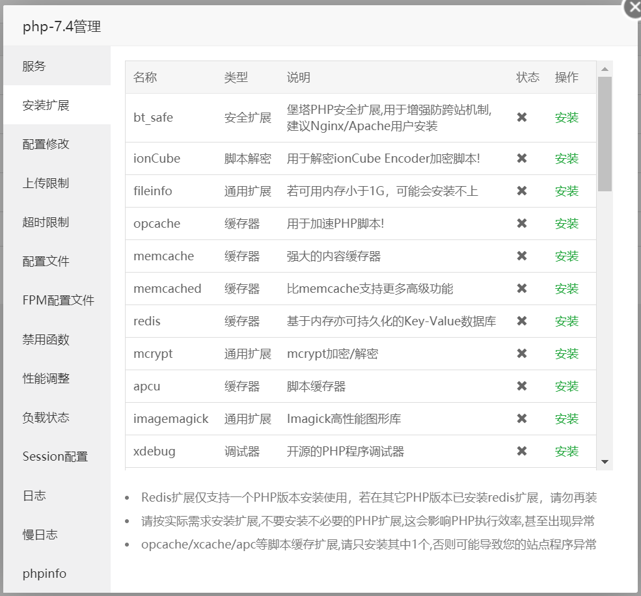Install the fileinfo extension
Screen dimensions: 641x596
click(x=567, y=191)
